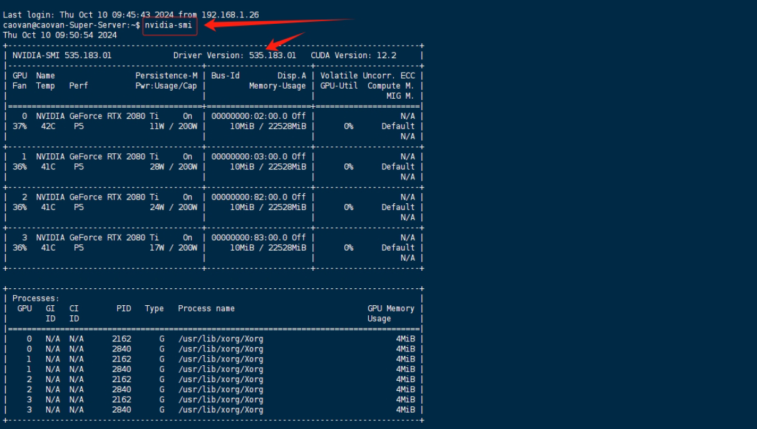Click the 17W / 200W power reading

pos(173,248)
